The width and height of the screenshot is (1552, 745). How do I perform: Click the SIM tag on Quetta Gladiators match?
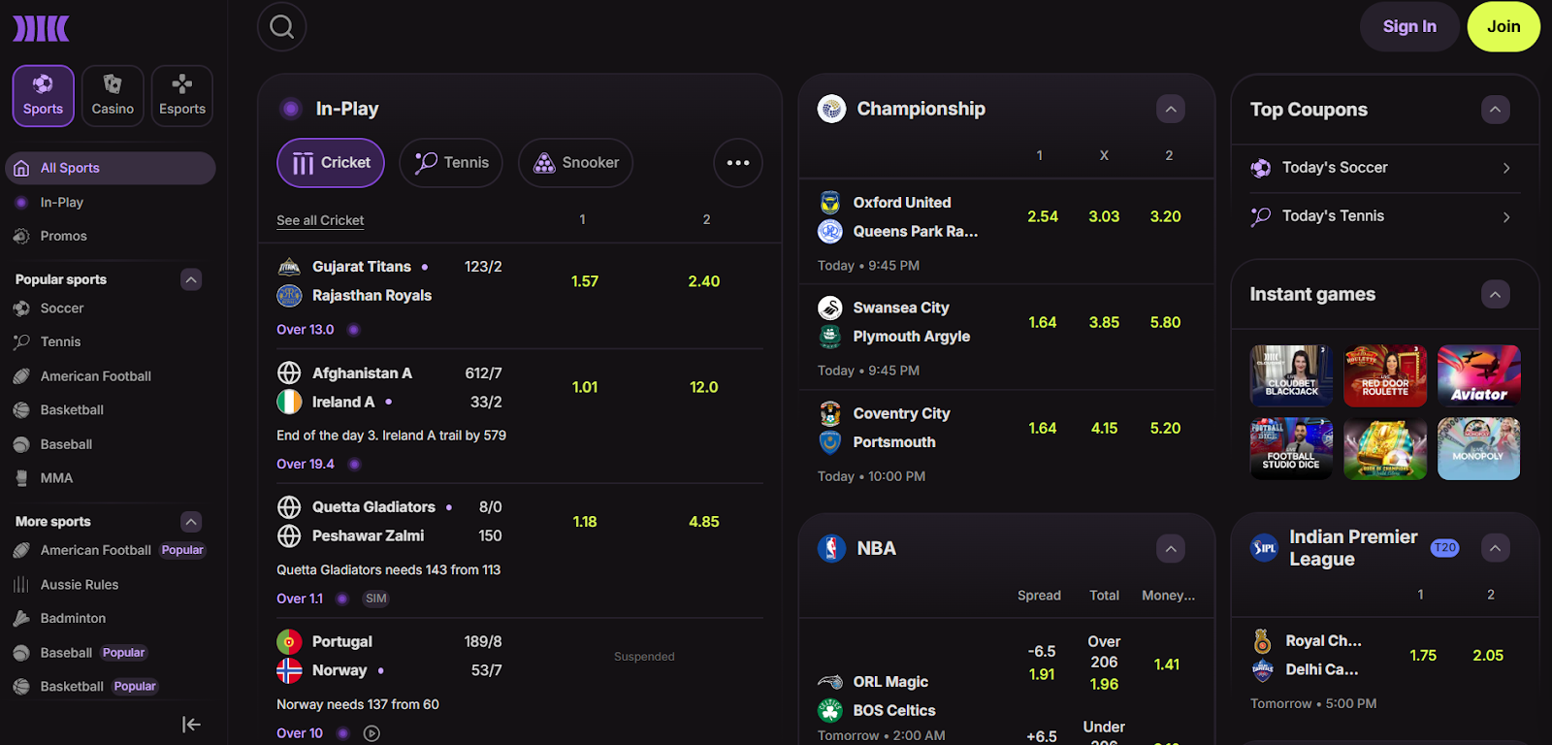(376, 599)
